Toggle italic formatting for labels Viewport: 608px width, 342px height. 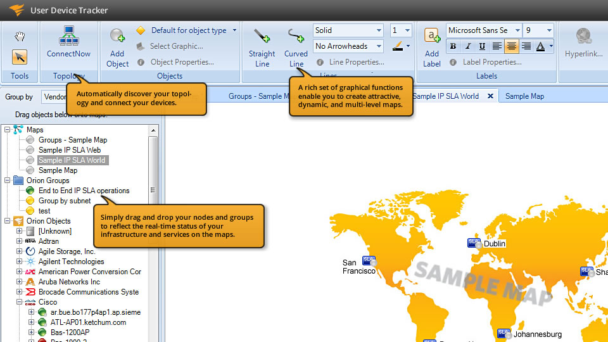[467, 46]
